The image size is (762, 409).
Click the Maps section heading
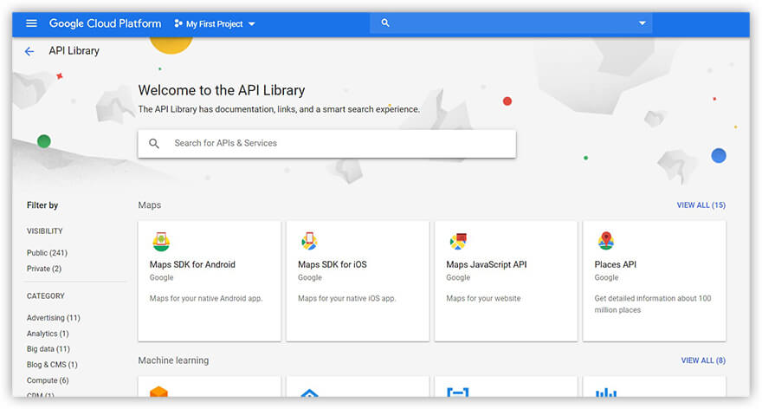tap(150, 205)
